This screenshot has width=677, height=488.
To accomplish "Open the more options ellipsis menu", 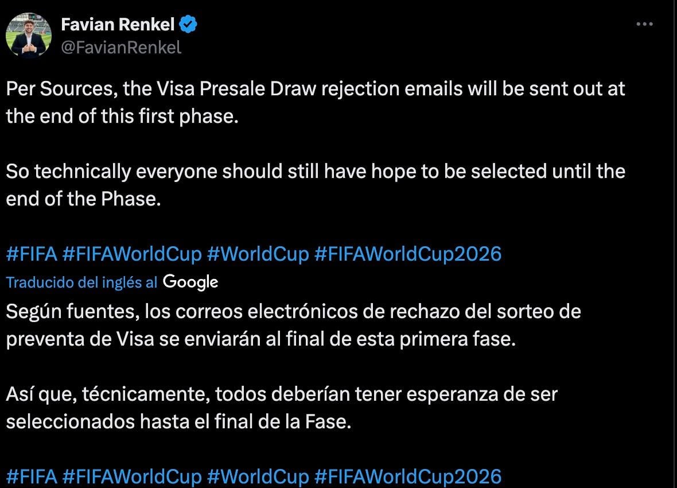I will click(x=645, y=25).
